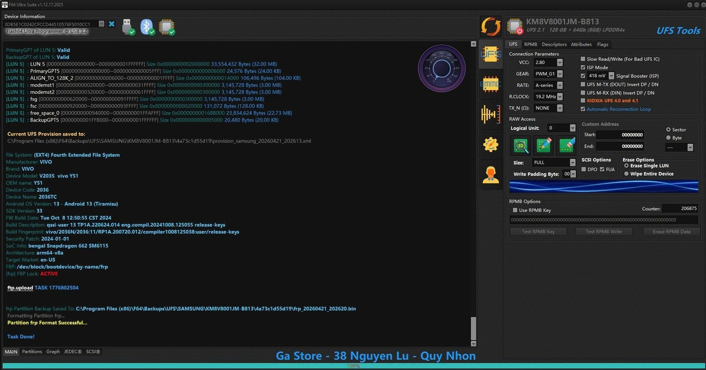This screenshot has width=706, height=370.
Task: Open the user account sidebar icon
Action: (490, 175)
